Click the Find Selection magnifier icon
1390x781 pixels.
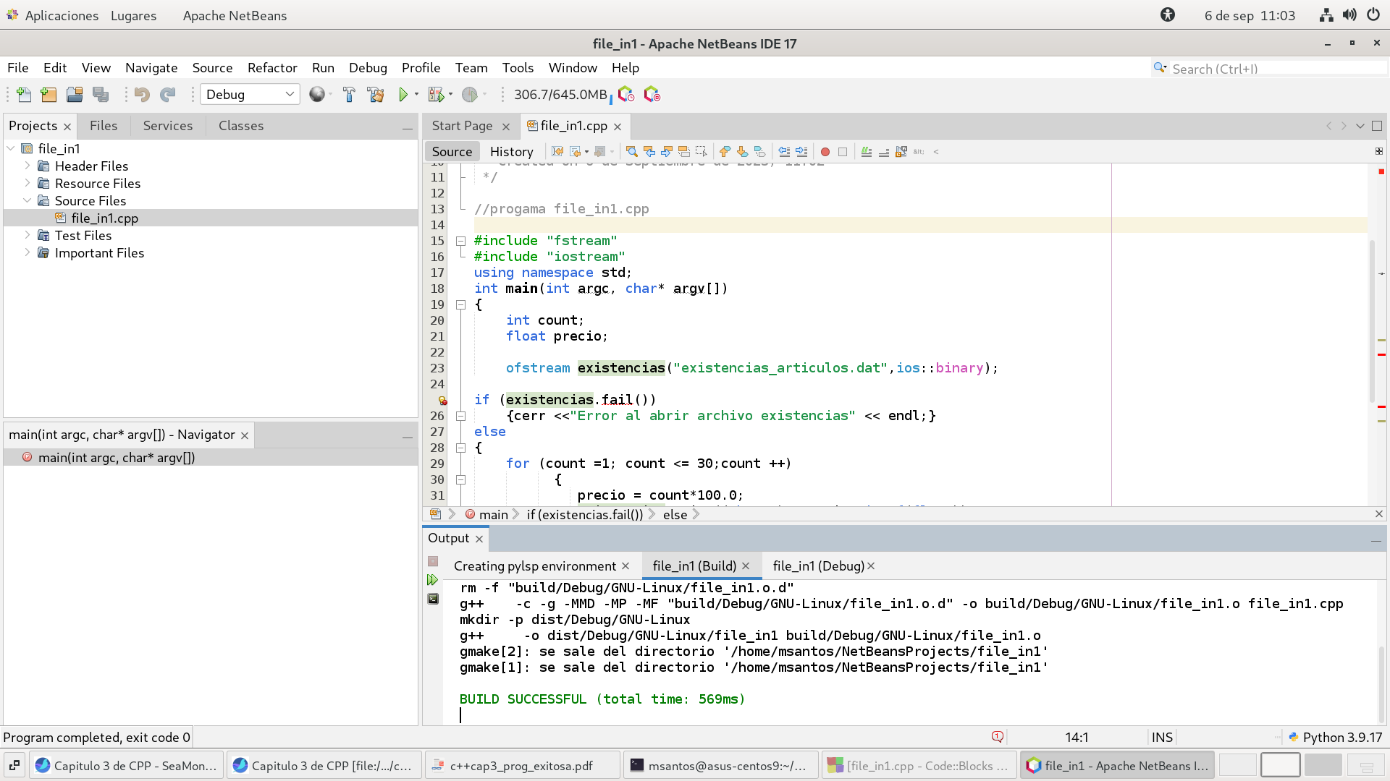pos(632,152)
